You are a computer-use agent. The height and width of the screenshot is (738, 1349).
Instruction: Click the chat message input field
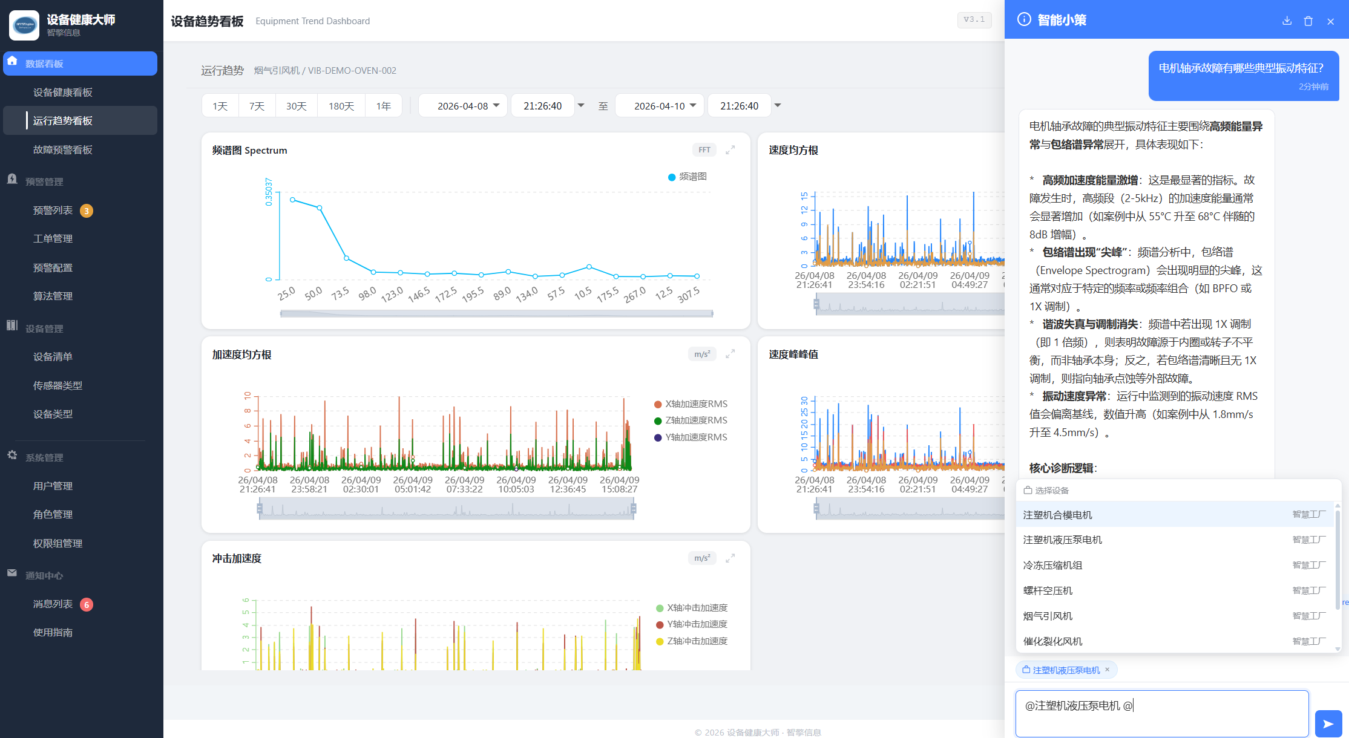(x=1161, y=714)
